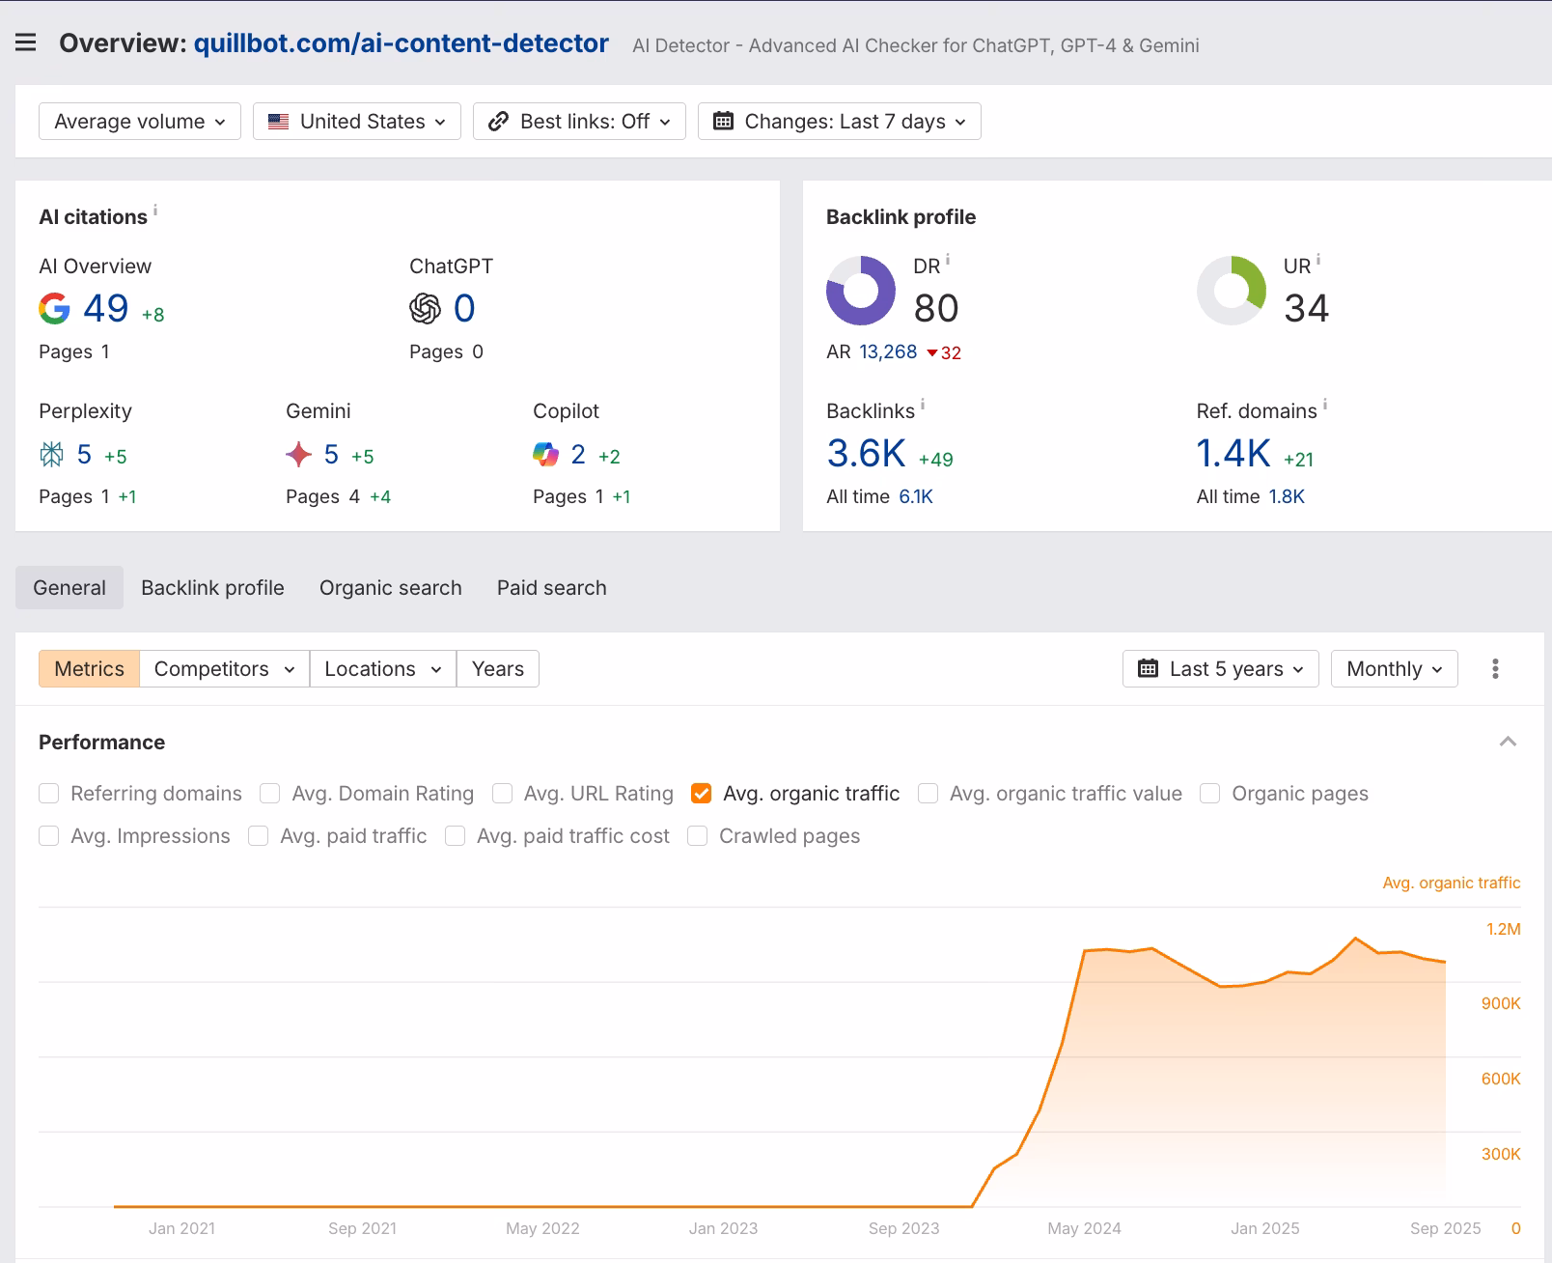Click the ChatGPT logo icon
This screenshot has height=1263, width=1552.
click(425, 308)
